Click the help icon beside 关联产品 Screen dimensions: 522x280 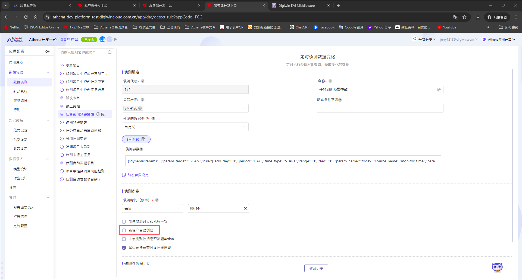click(143, 100)
